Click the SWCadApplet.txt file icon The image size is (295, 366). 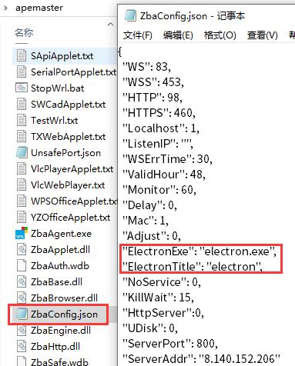click(x=22, y=105)
